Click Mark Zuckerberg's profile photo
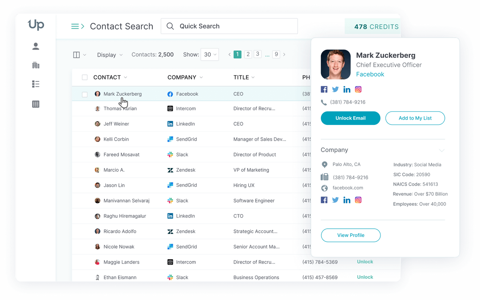 coord(336,64)
